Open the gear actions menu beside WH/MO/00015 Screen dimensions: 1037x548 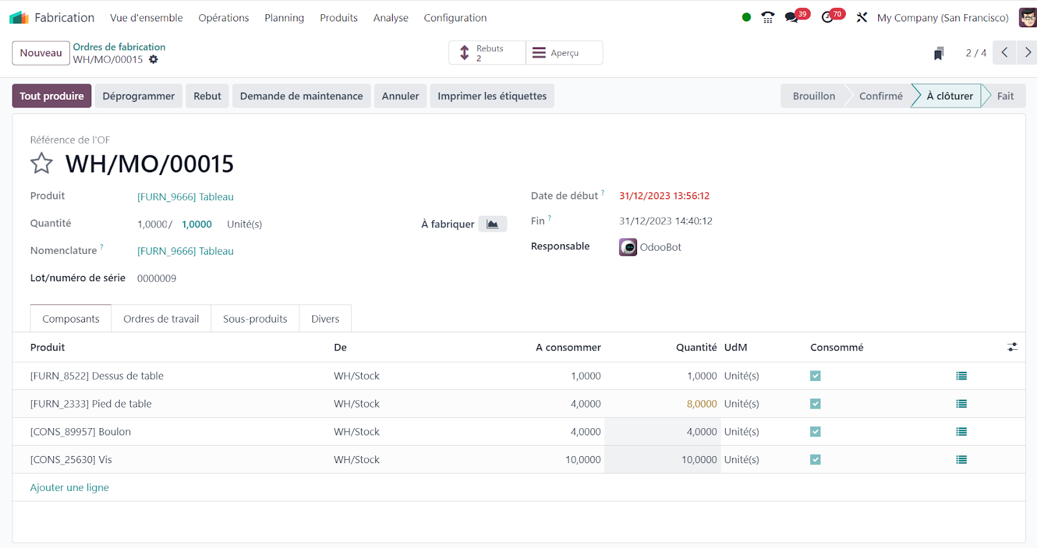[x=154, y=60]
